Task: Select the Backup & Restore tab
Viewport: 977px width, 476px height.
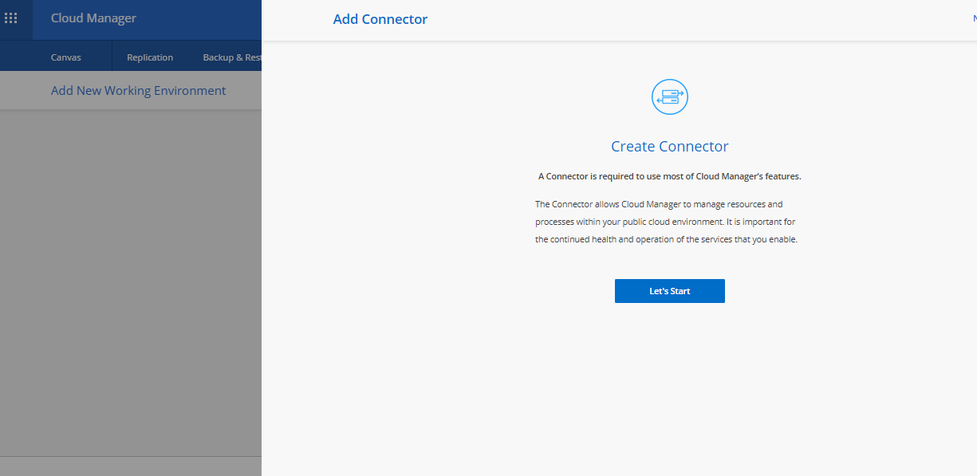Action: pos(231,57)
